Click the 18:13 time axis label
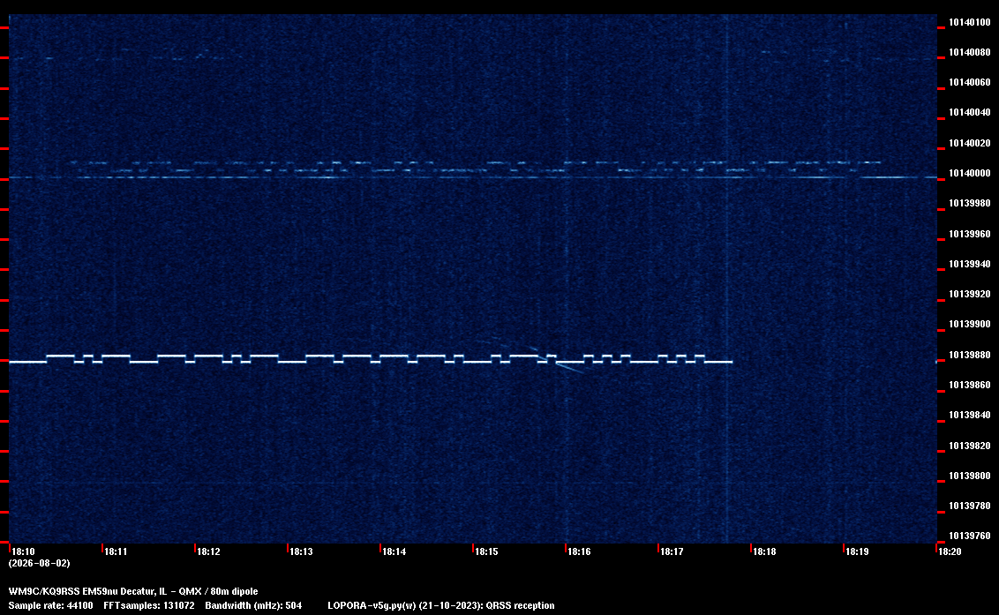 (301, 551)
